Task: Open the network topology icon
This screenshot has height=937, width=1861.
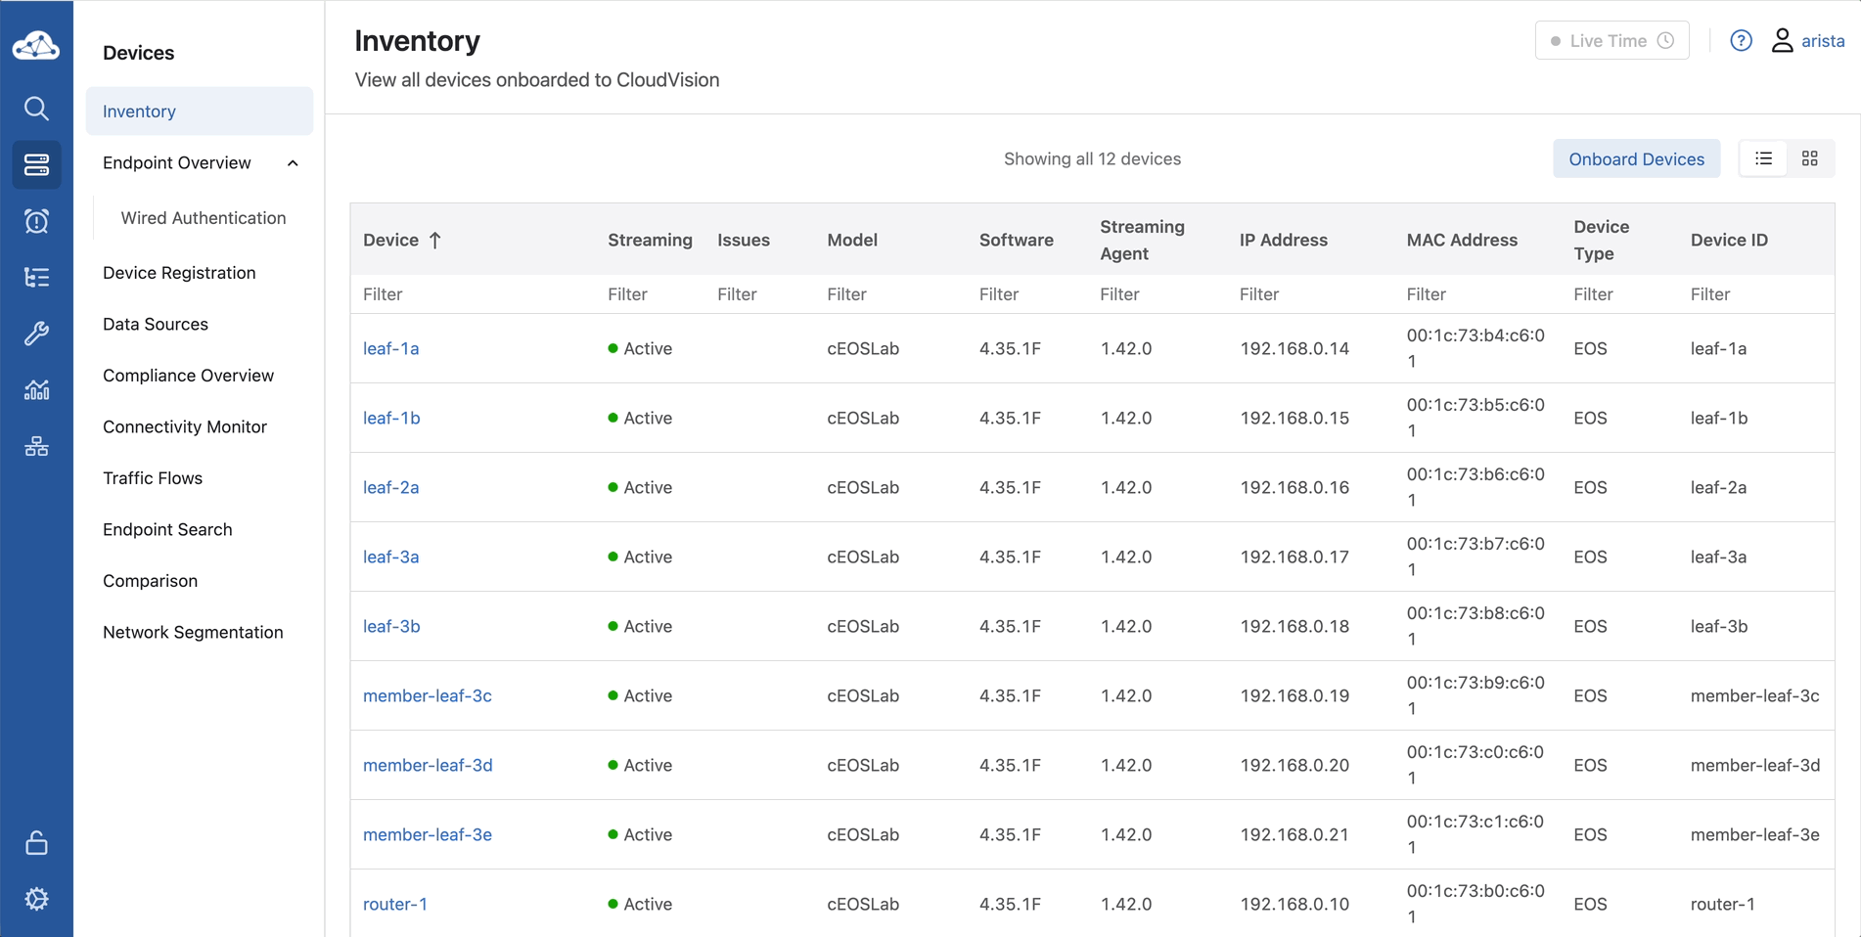Action: coord(36,447)
